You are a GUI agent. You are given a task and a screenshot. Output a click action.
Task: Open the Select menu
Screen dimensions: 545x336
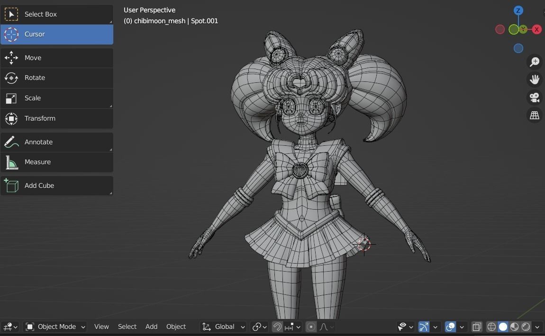[127, 327]
